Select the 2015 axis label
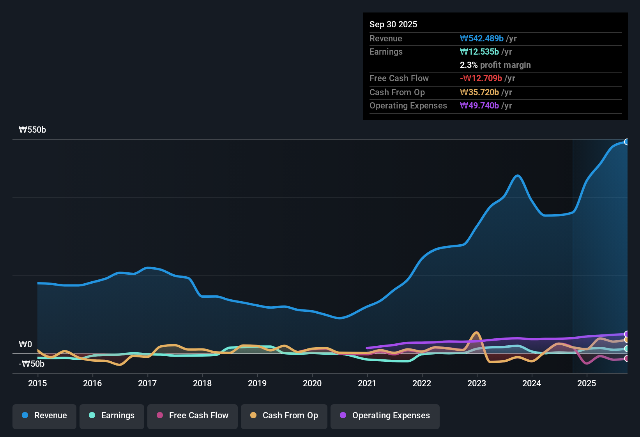This screenshot has width=640, height=437. [x=37, y=384]
